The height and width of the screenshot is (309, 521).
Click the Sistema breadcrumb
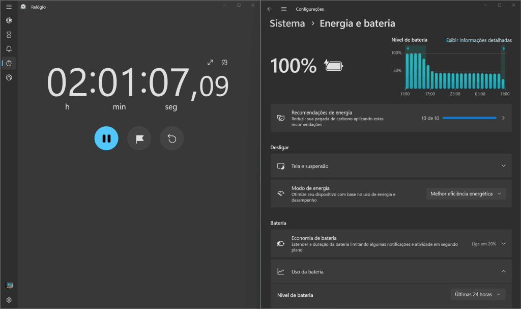tap(287, 23)
